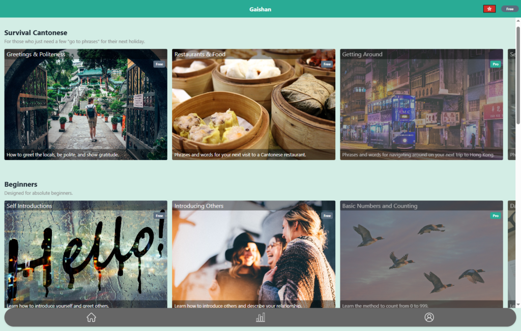Click the Pro badge on Basic Numbers
521x331 pixels.
click(496, 216)
